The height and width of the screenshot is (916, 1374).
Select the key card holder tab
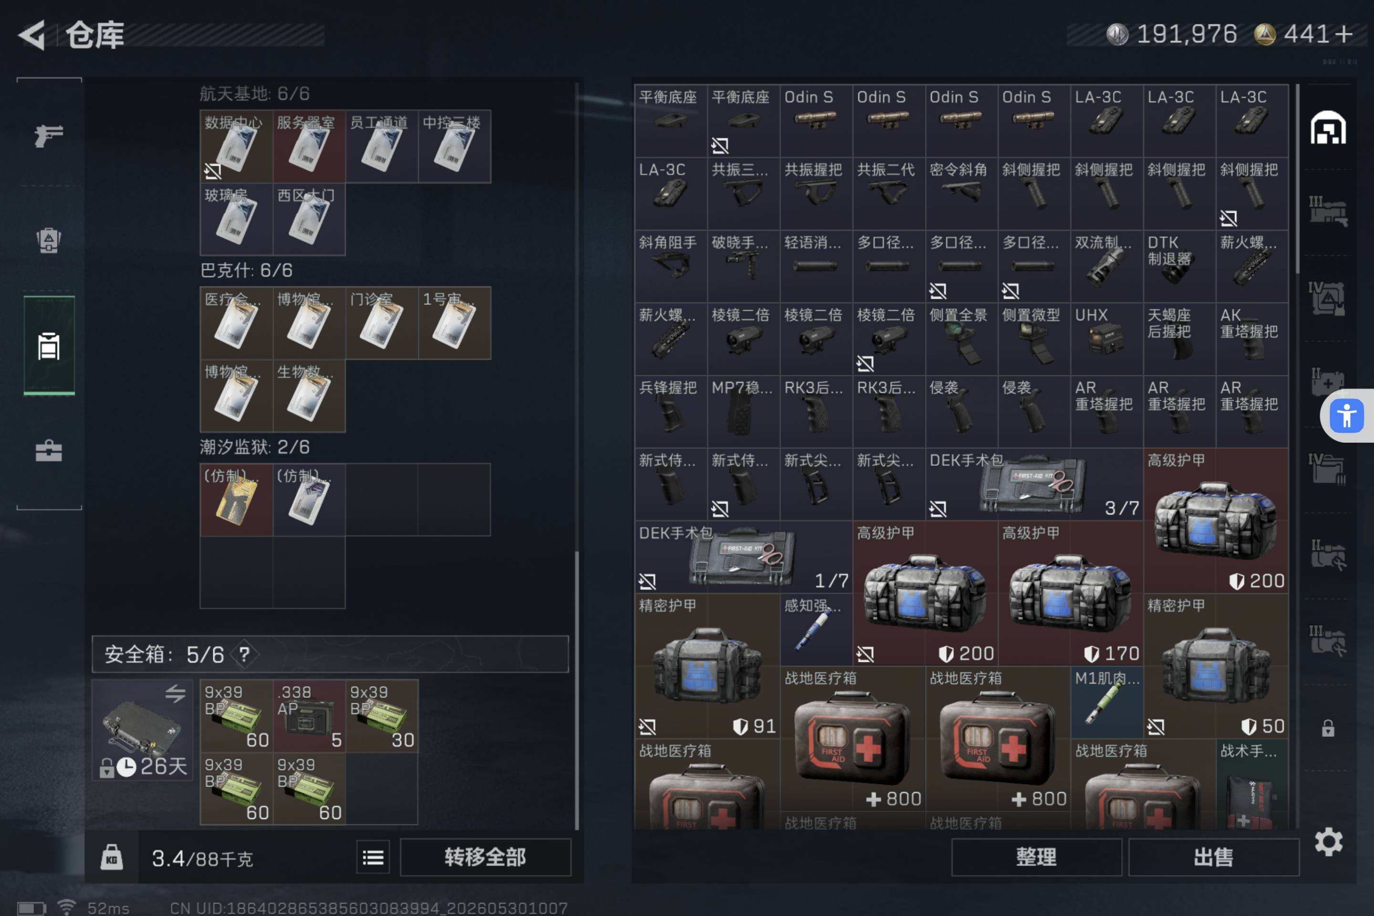49,345
